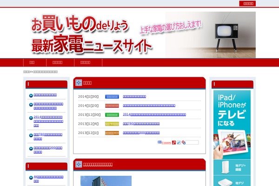Screen dimensions: 279x186
Task: Open the sidebar link containing 780
Action: tap(48, 137)
